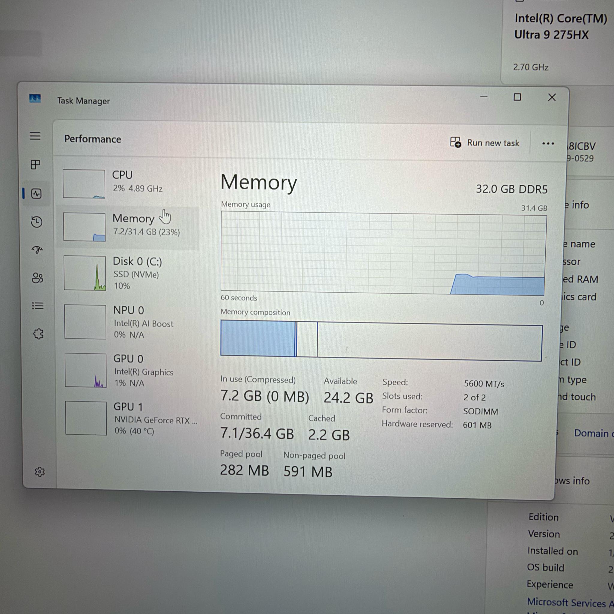Click the GPU 0 mini graph thumbnail
614x614 pixels.
tap(86, 370)
